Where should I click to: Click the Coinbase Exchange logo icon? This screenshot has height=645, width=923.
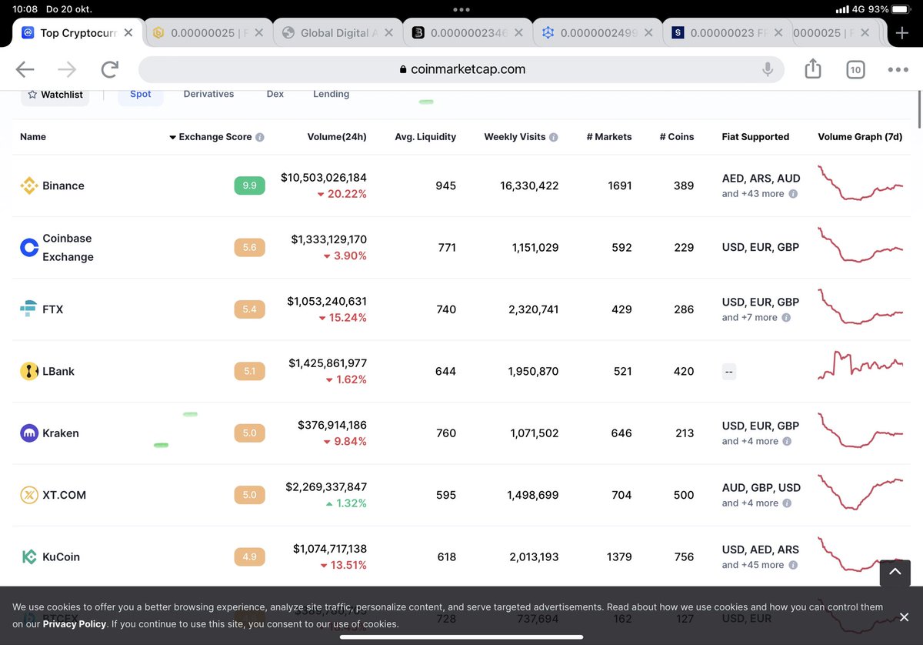pos(29,247)
